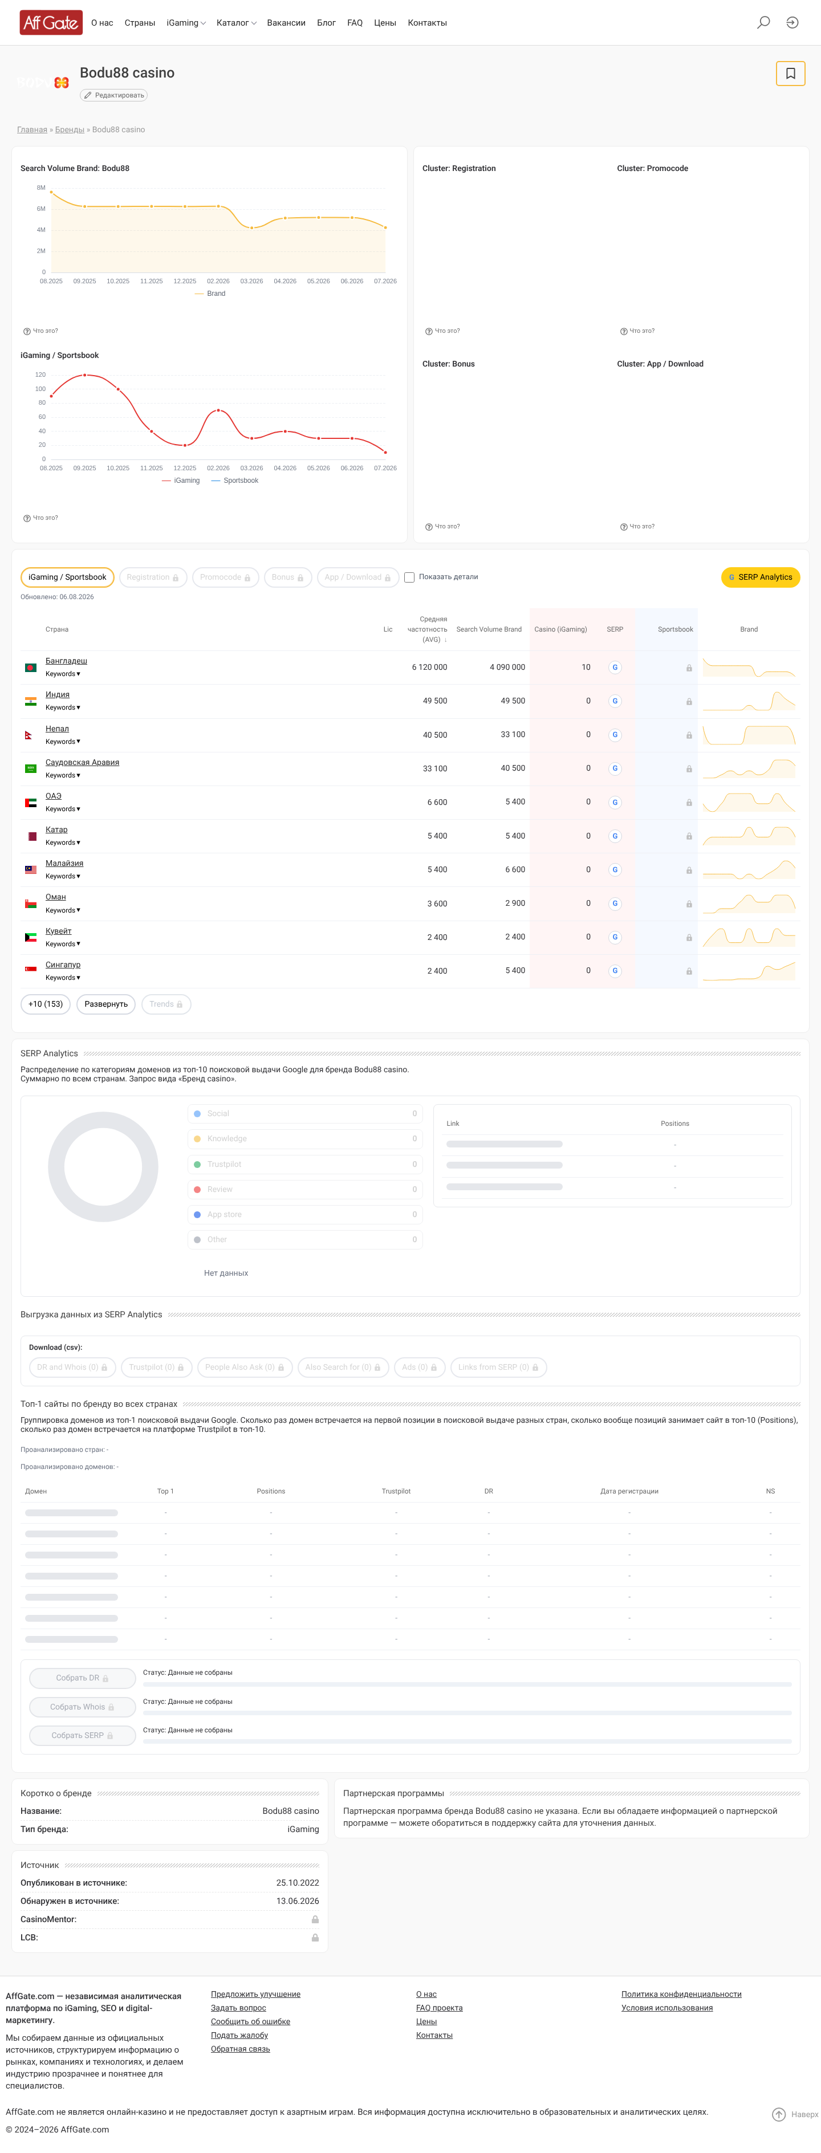Image resolution: width=821 pixels, height=2153 pixels.
Task: Open Google SERP icon for Оман
Action: (x=615, y=903)
